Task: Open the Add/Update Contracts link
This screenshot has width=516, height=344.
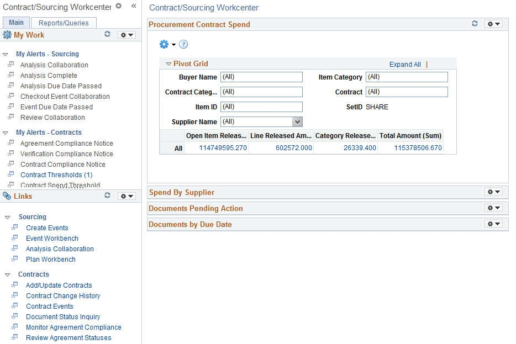Action: [x=59, y=285]
